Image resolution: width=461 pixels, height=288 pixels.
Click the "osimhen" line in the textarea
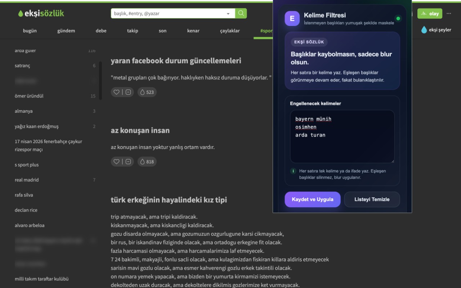306,127
